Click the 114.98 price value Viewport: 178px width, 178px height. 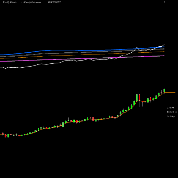point(171,108)
